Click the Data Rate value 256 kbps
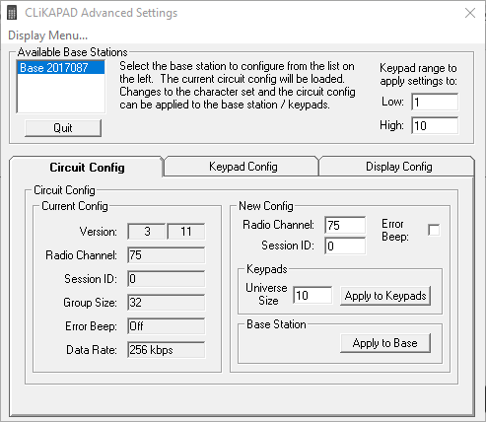The image size is (486, 422). tap(166, 350)
